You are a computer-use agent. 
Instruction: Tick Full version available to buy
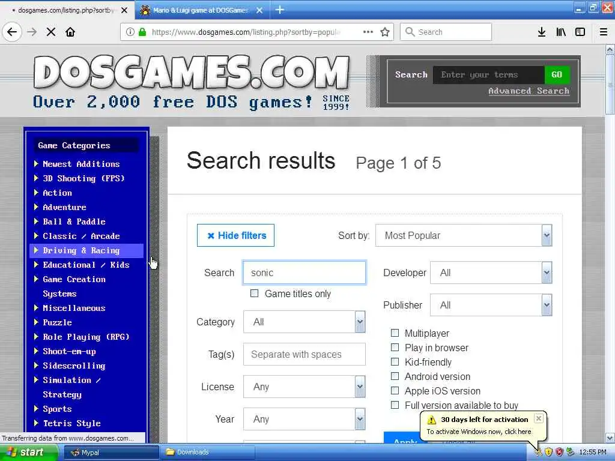coord(395,405)
